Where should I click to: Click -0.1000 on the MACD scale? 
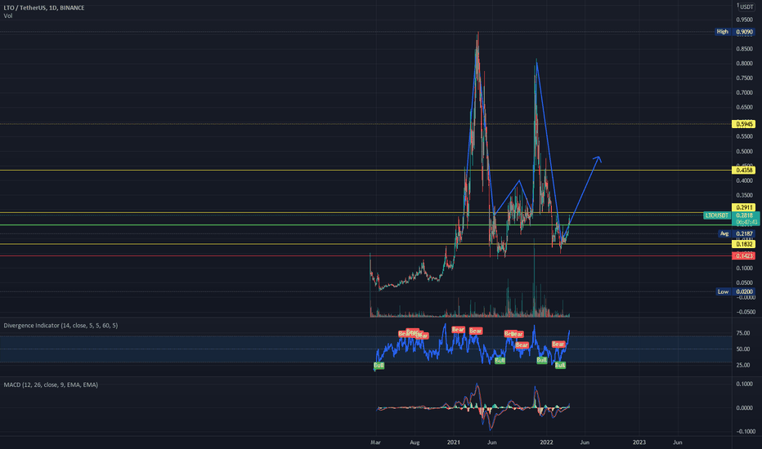[x=745, y=432]
